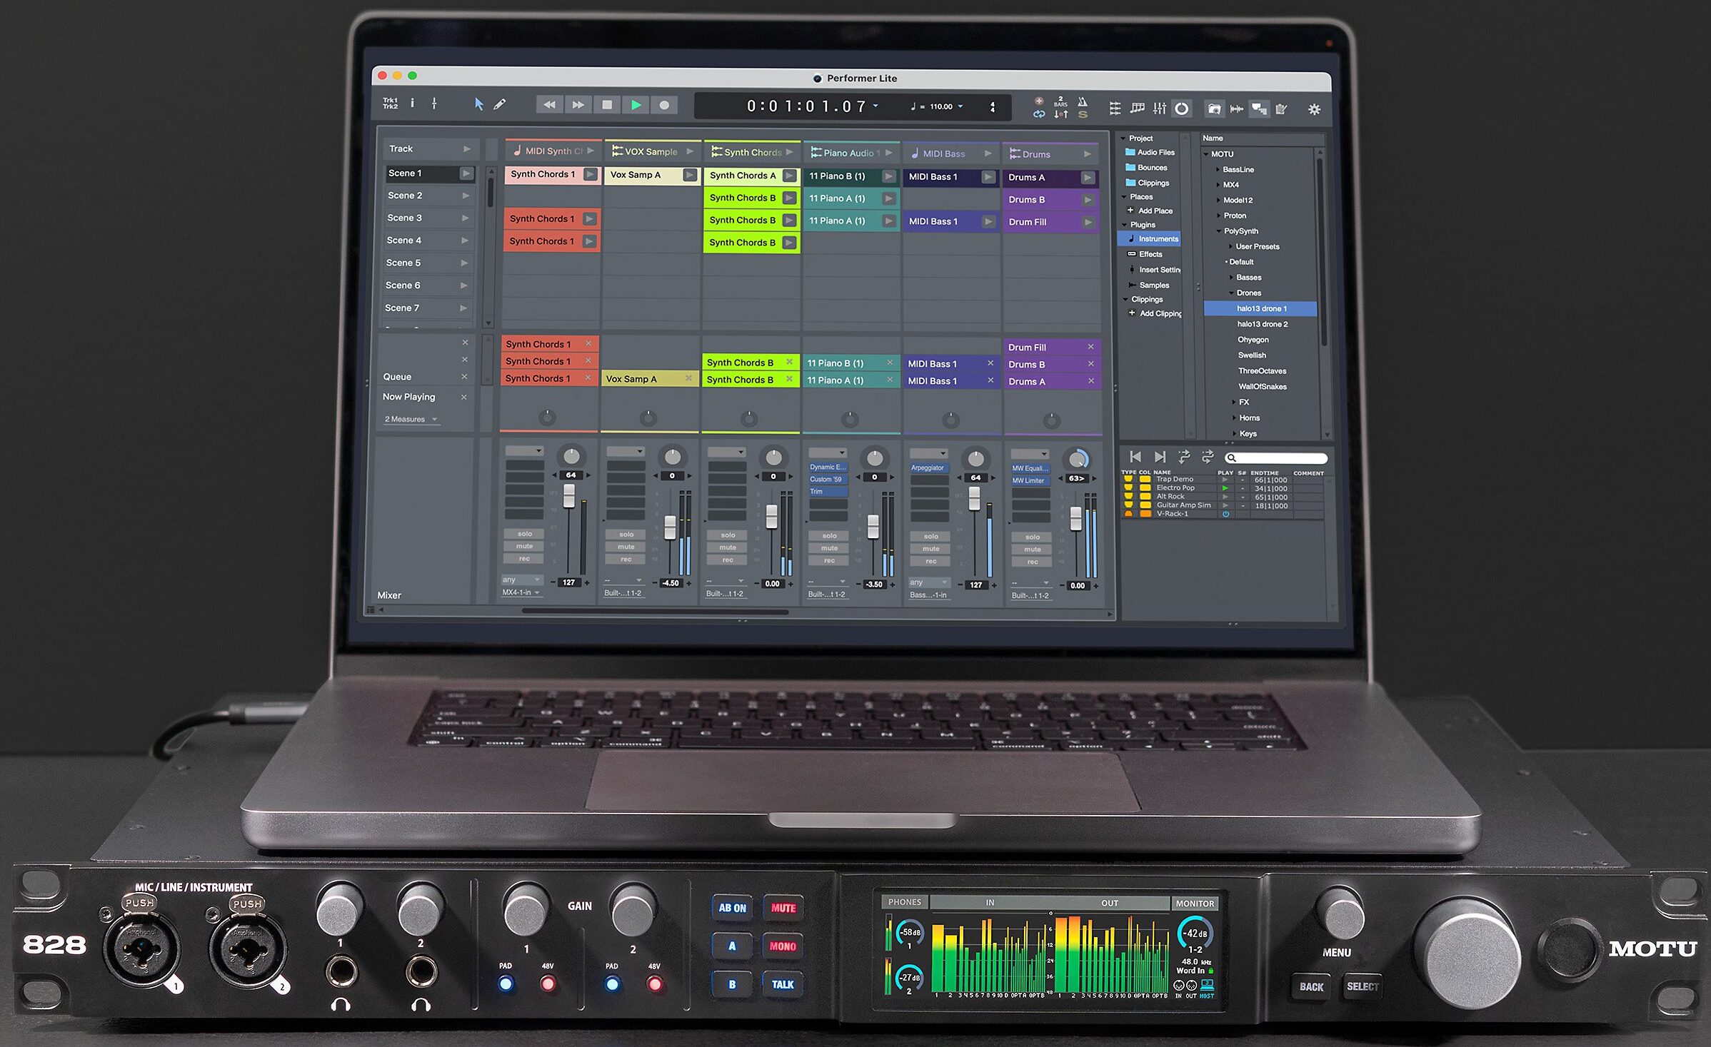Select the halo13 drone 2 preset
The width and height of the screenshot is (1711, 1047).
(x=1263, y=324)
